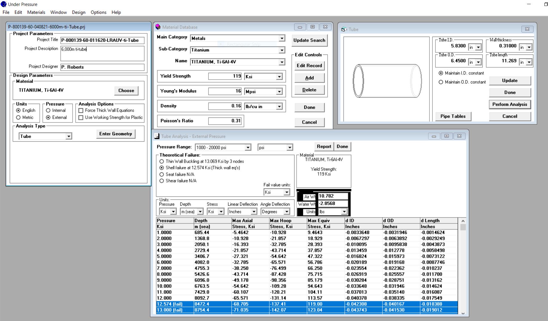This screenshot has height=321, width=548.
Task: Click Update Search button
Action: (309, 40)
